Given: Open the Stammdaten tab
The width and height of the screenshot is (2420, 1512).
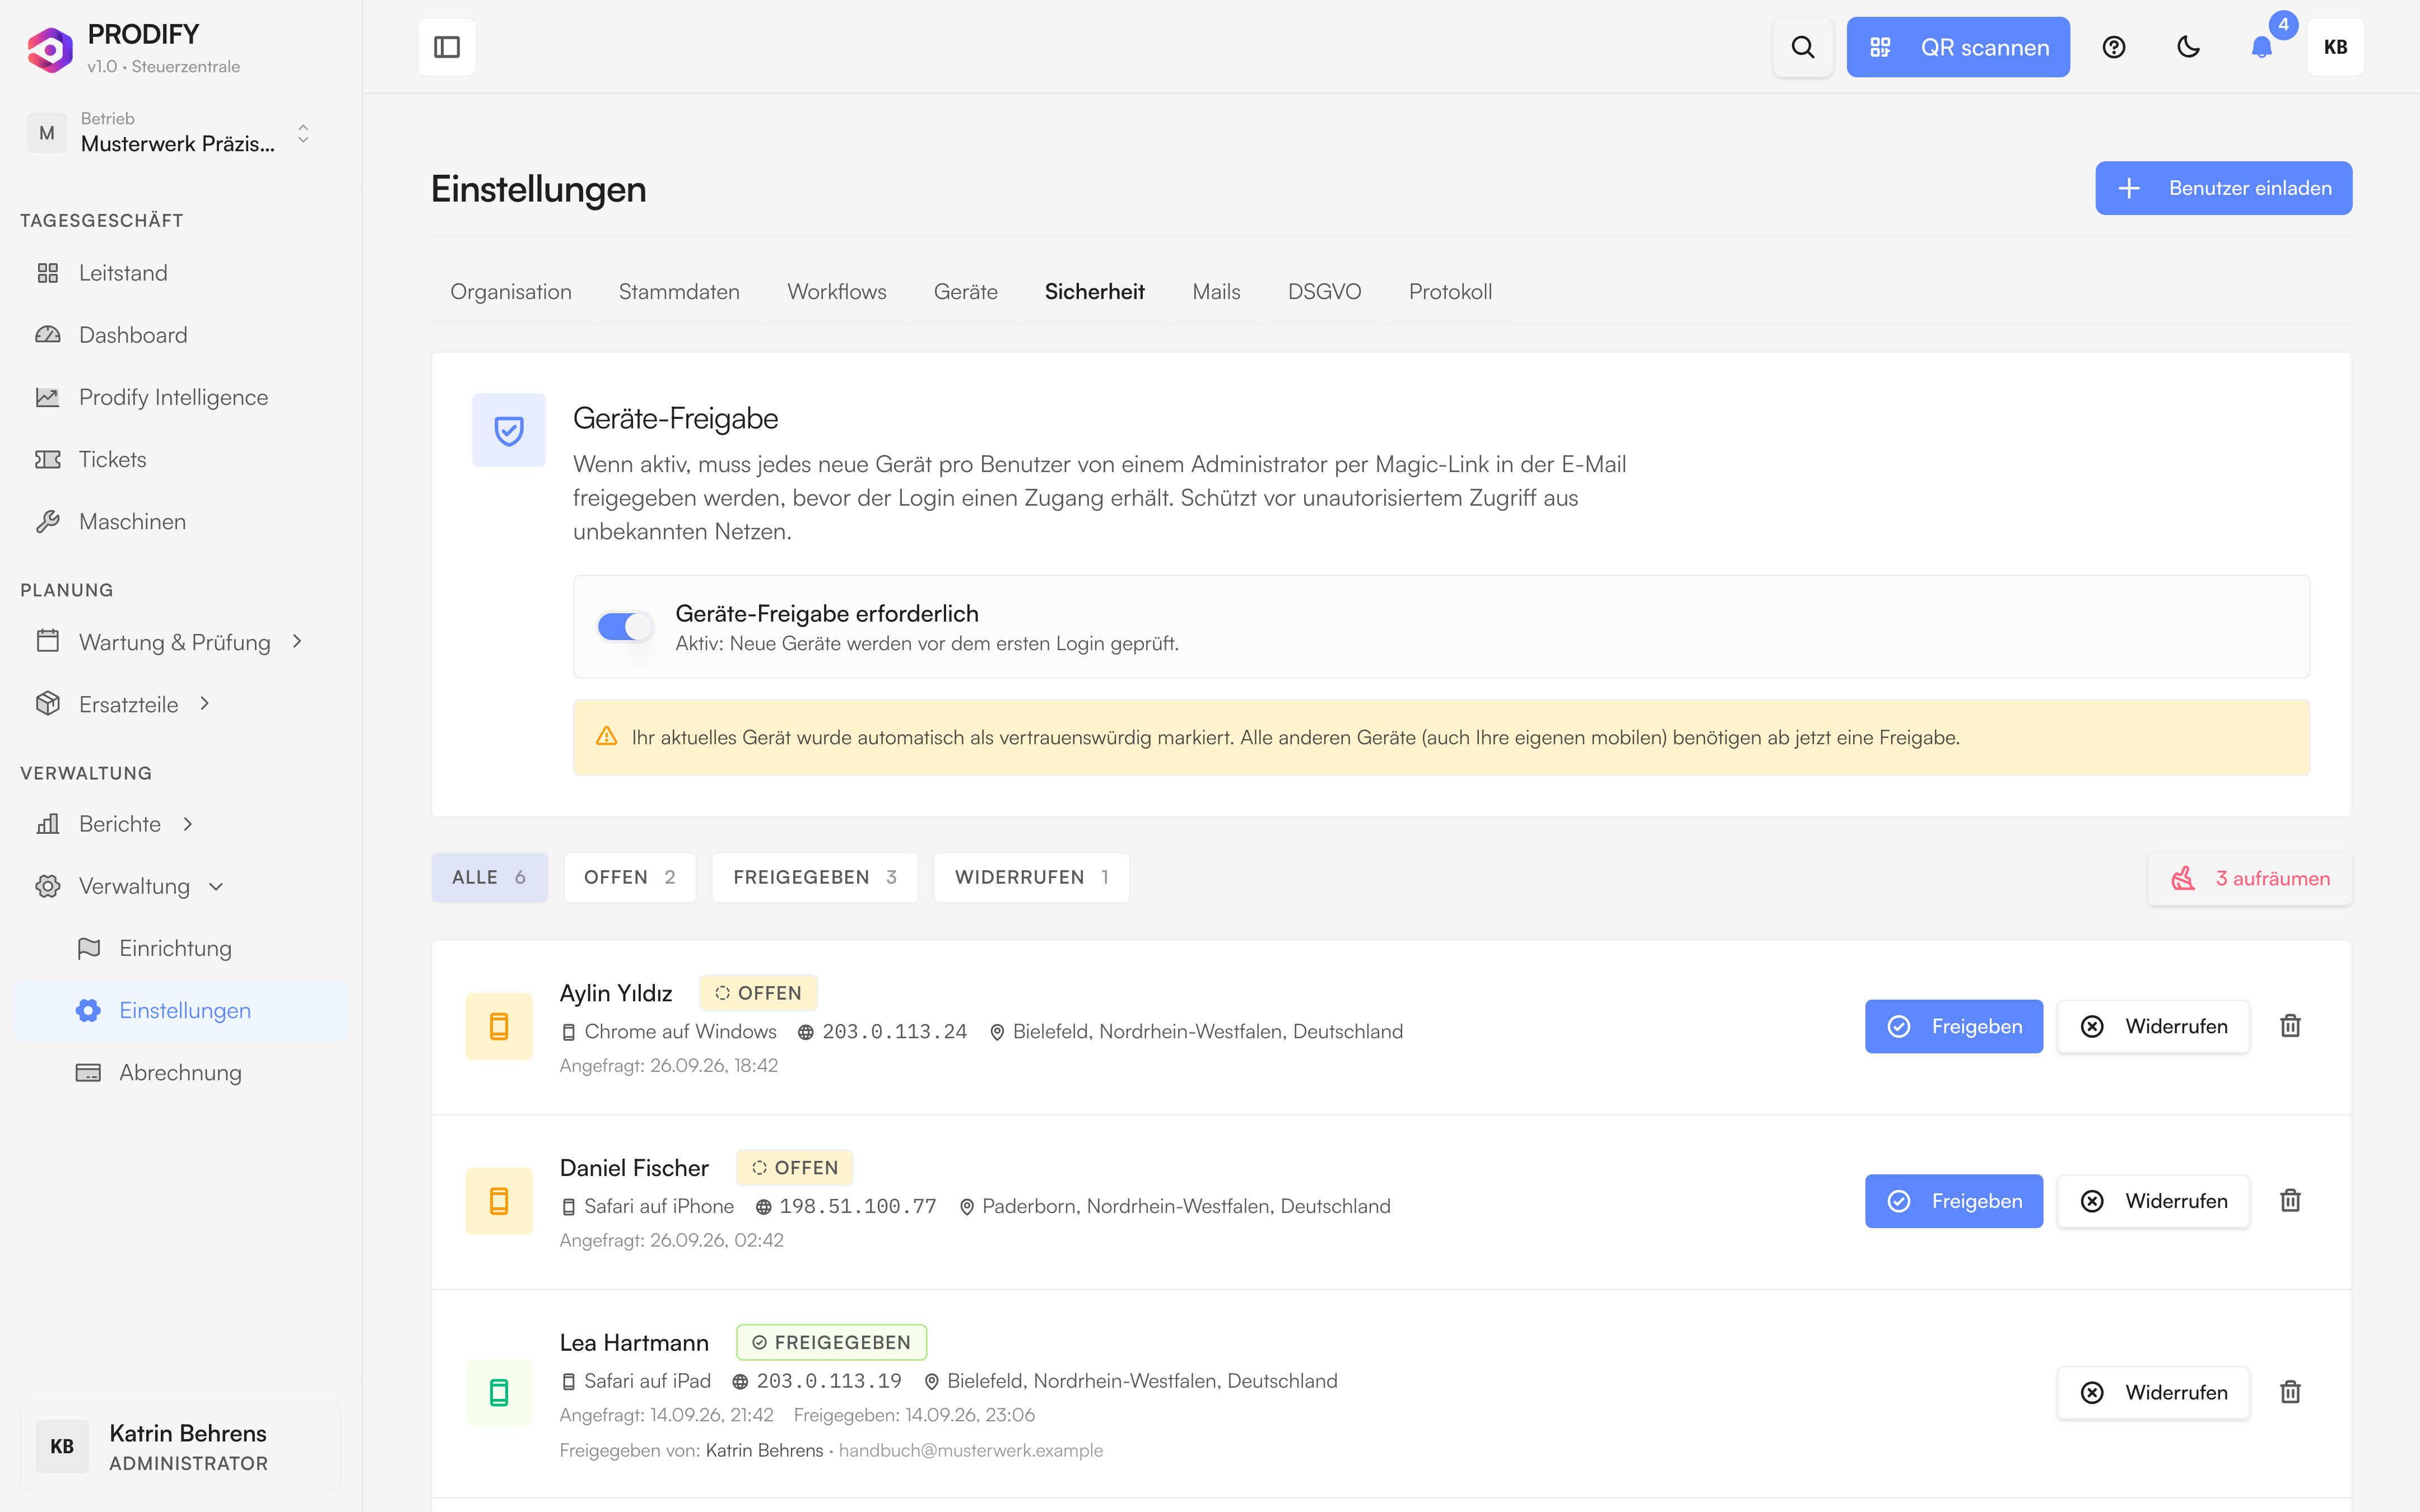Looking at the screenshot, I should pos(679,292).
